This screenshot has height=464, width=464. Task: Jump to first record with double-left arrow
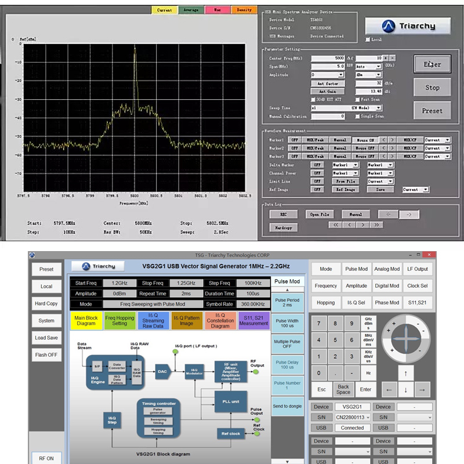pyautogui.click(x=336, y=225)
